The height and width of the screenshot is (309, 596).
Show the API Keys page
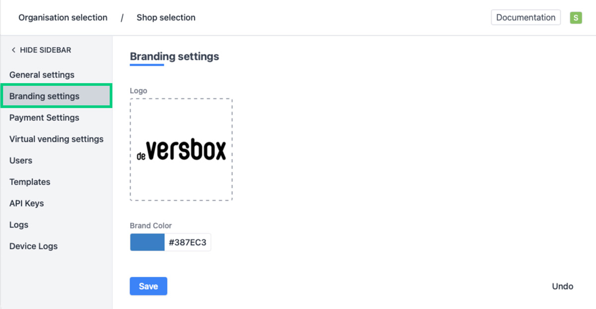coord(26,203)
